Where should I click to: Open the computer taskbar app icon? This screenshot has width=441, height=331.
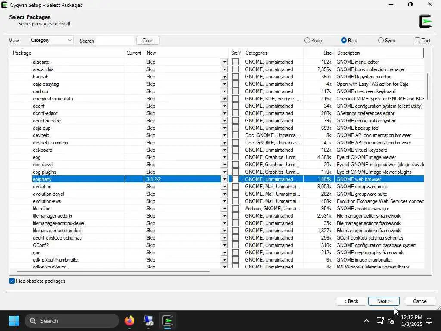149,321
